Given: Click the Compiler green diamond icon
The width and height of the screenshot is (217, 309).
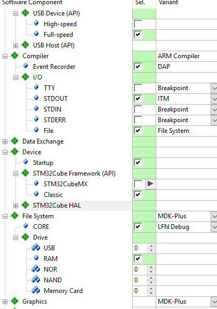Looking at the screenshot, I should pyautogui.click(x=14, y=56).
